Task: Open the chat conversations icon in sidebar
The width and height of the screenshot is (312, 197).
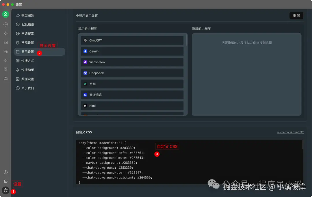Action: [5, 24]
